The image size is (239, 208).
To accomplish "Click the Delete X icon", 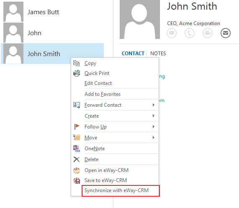I will point(77,159).
